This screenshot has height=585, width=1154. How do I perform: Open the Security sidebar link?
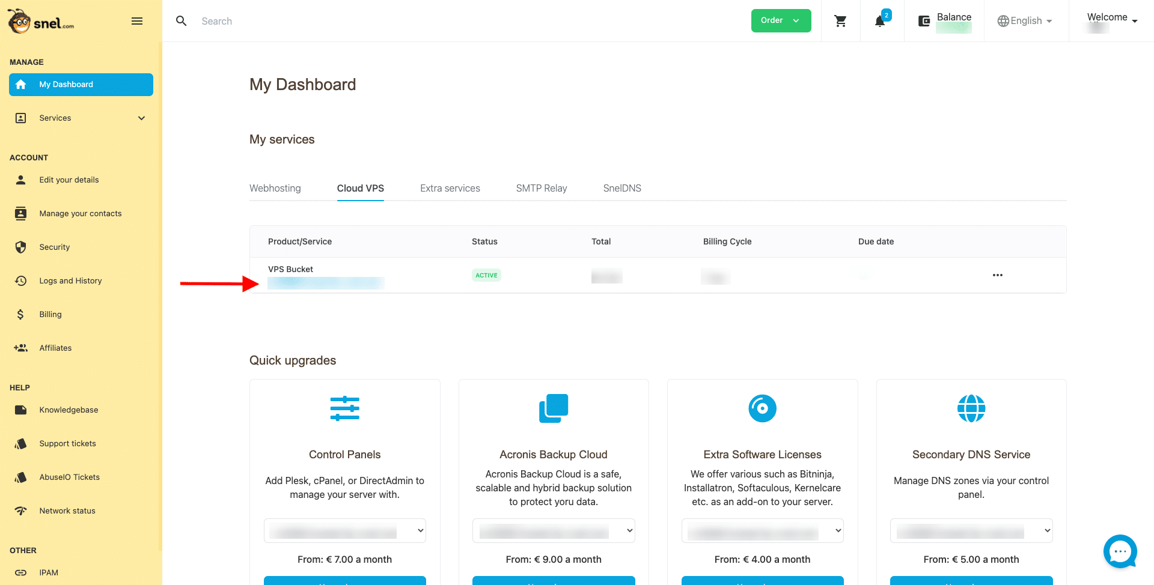pyautogui.click(x=55, y=247)
